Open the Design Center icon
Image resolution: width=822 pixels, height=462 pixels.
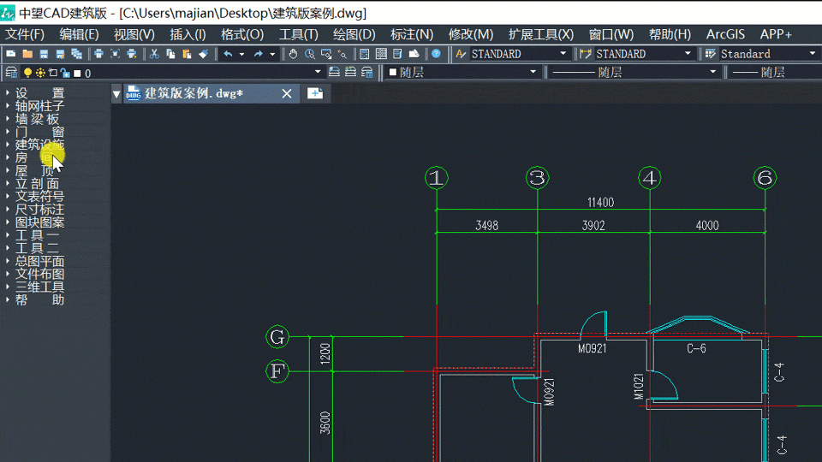(381, 54)
